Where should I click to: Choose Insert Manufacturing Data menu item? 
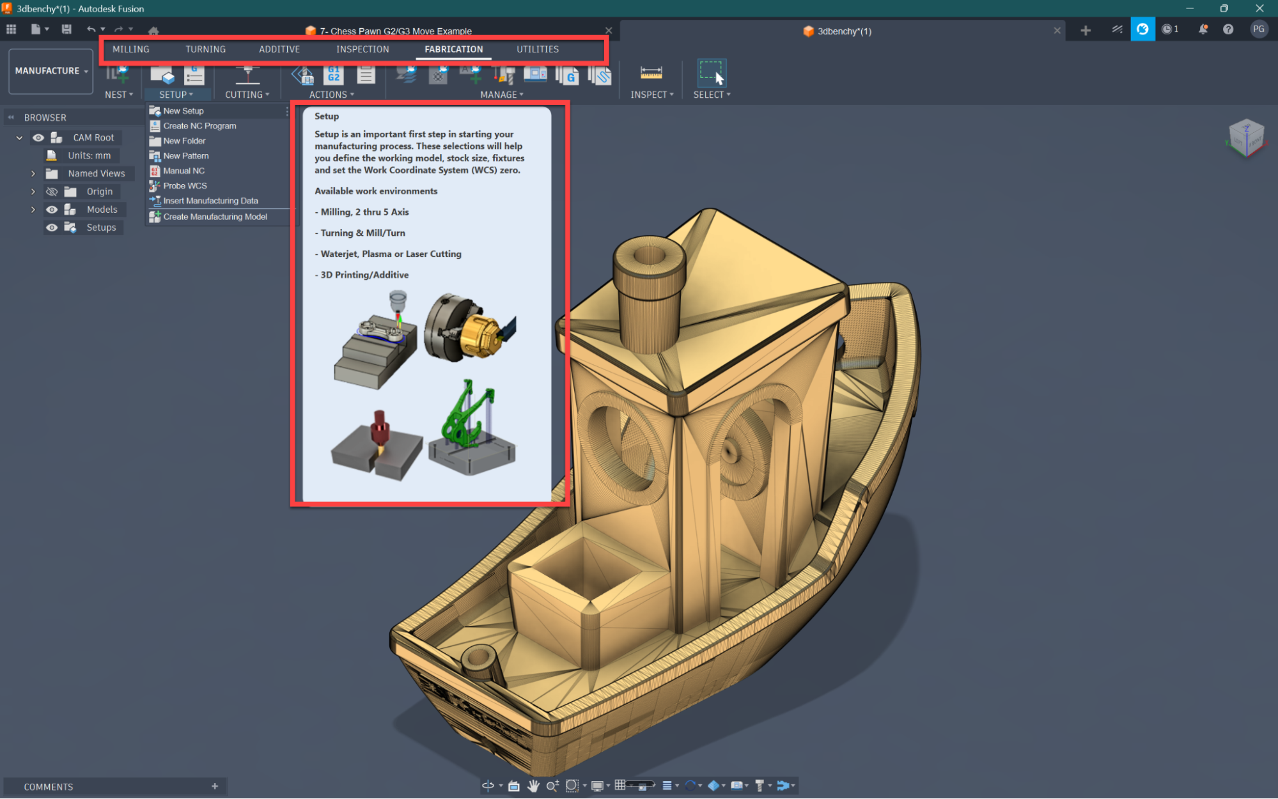pyautogui.click(x=218, y=201)
